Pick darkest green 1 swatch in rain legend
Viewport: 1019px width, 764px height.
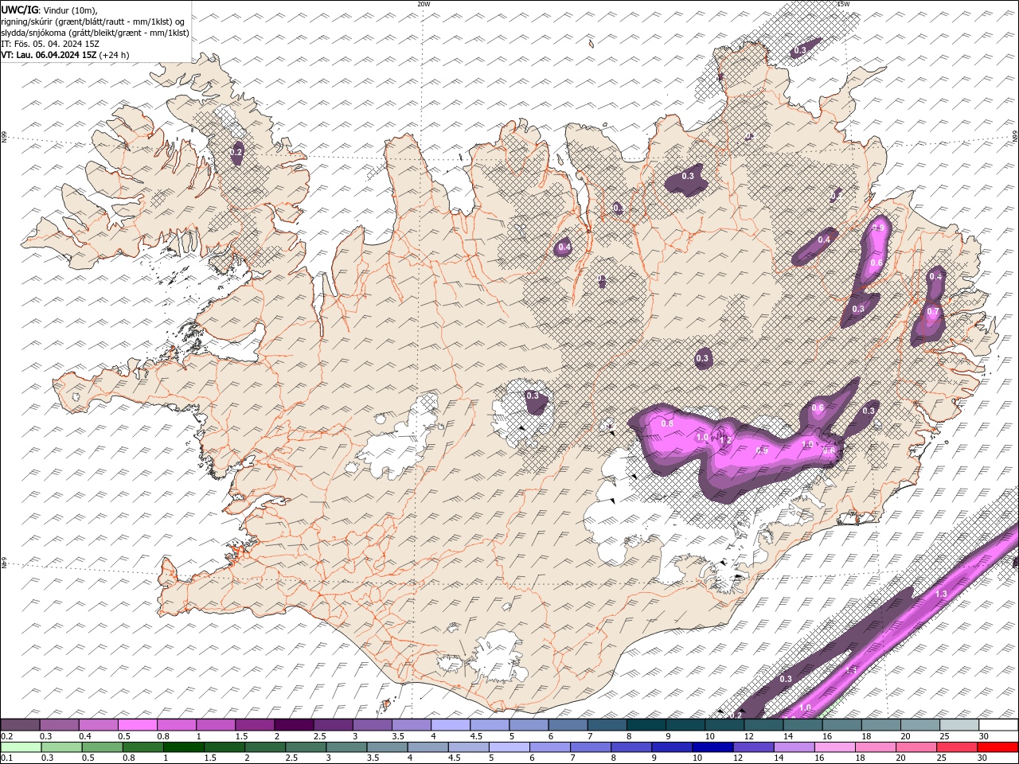(183, 747)
